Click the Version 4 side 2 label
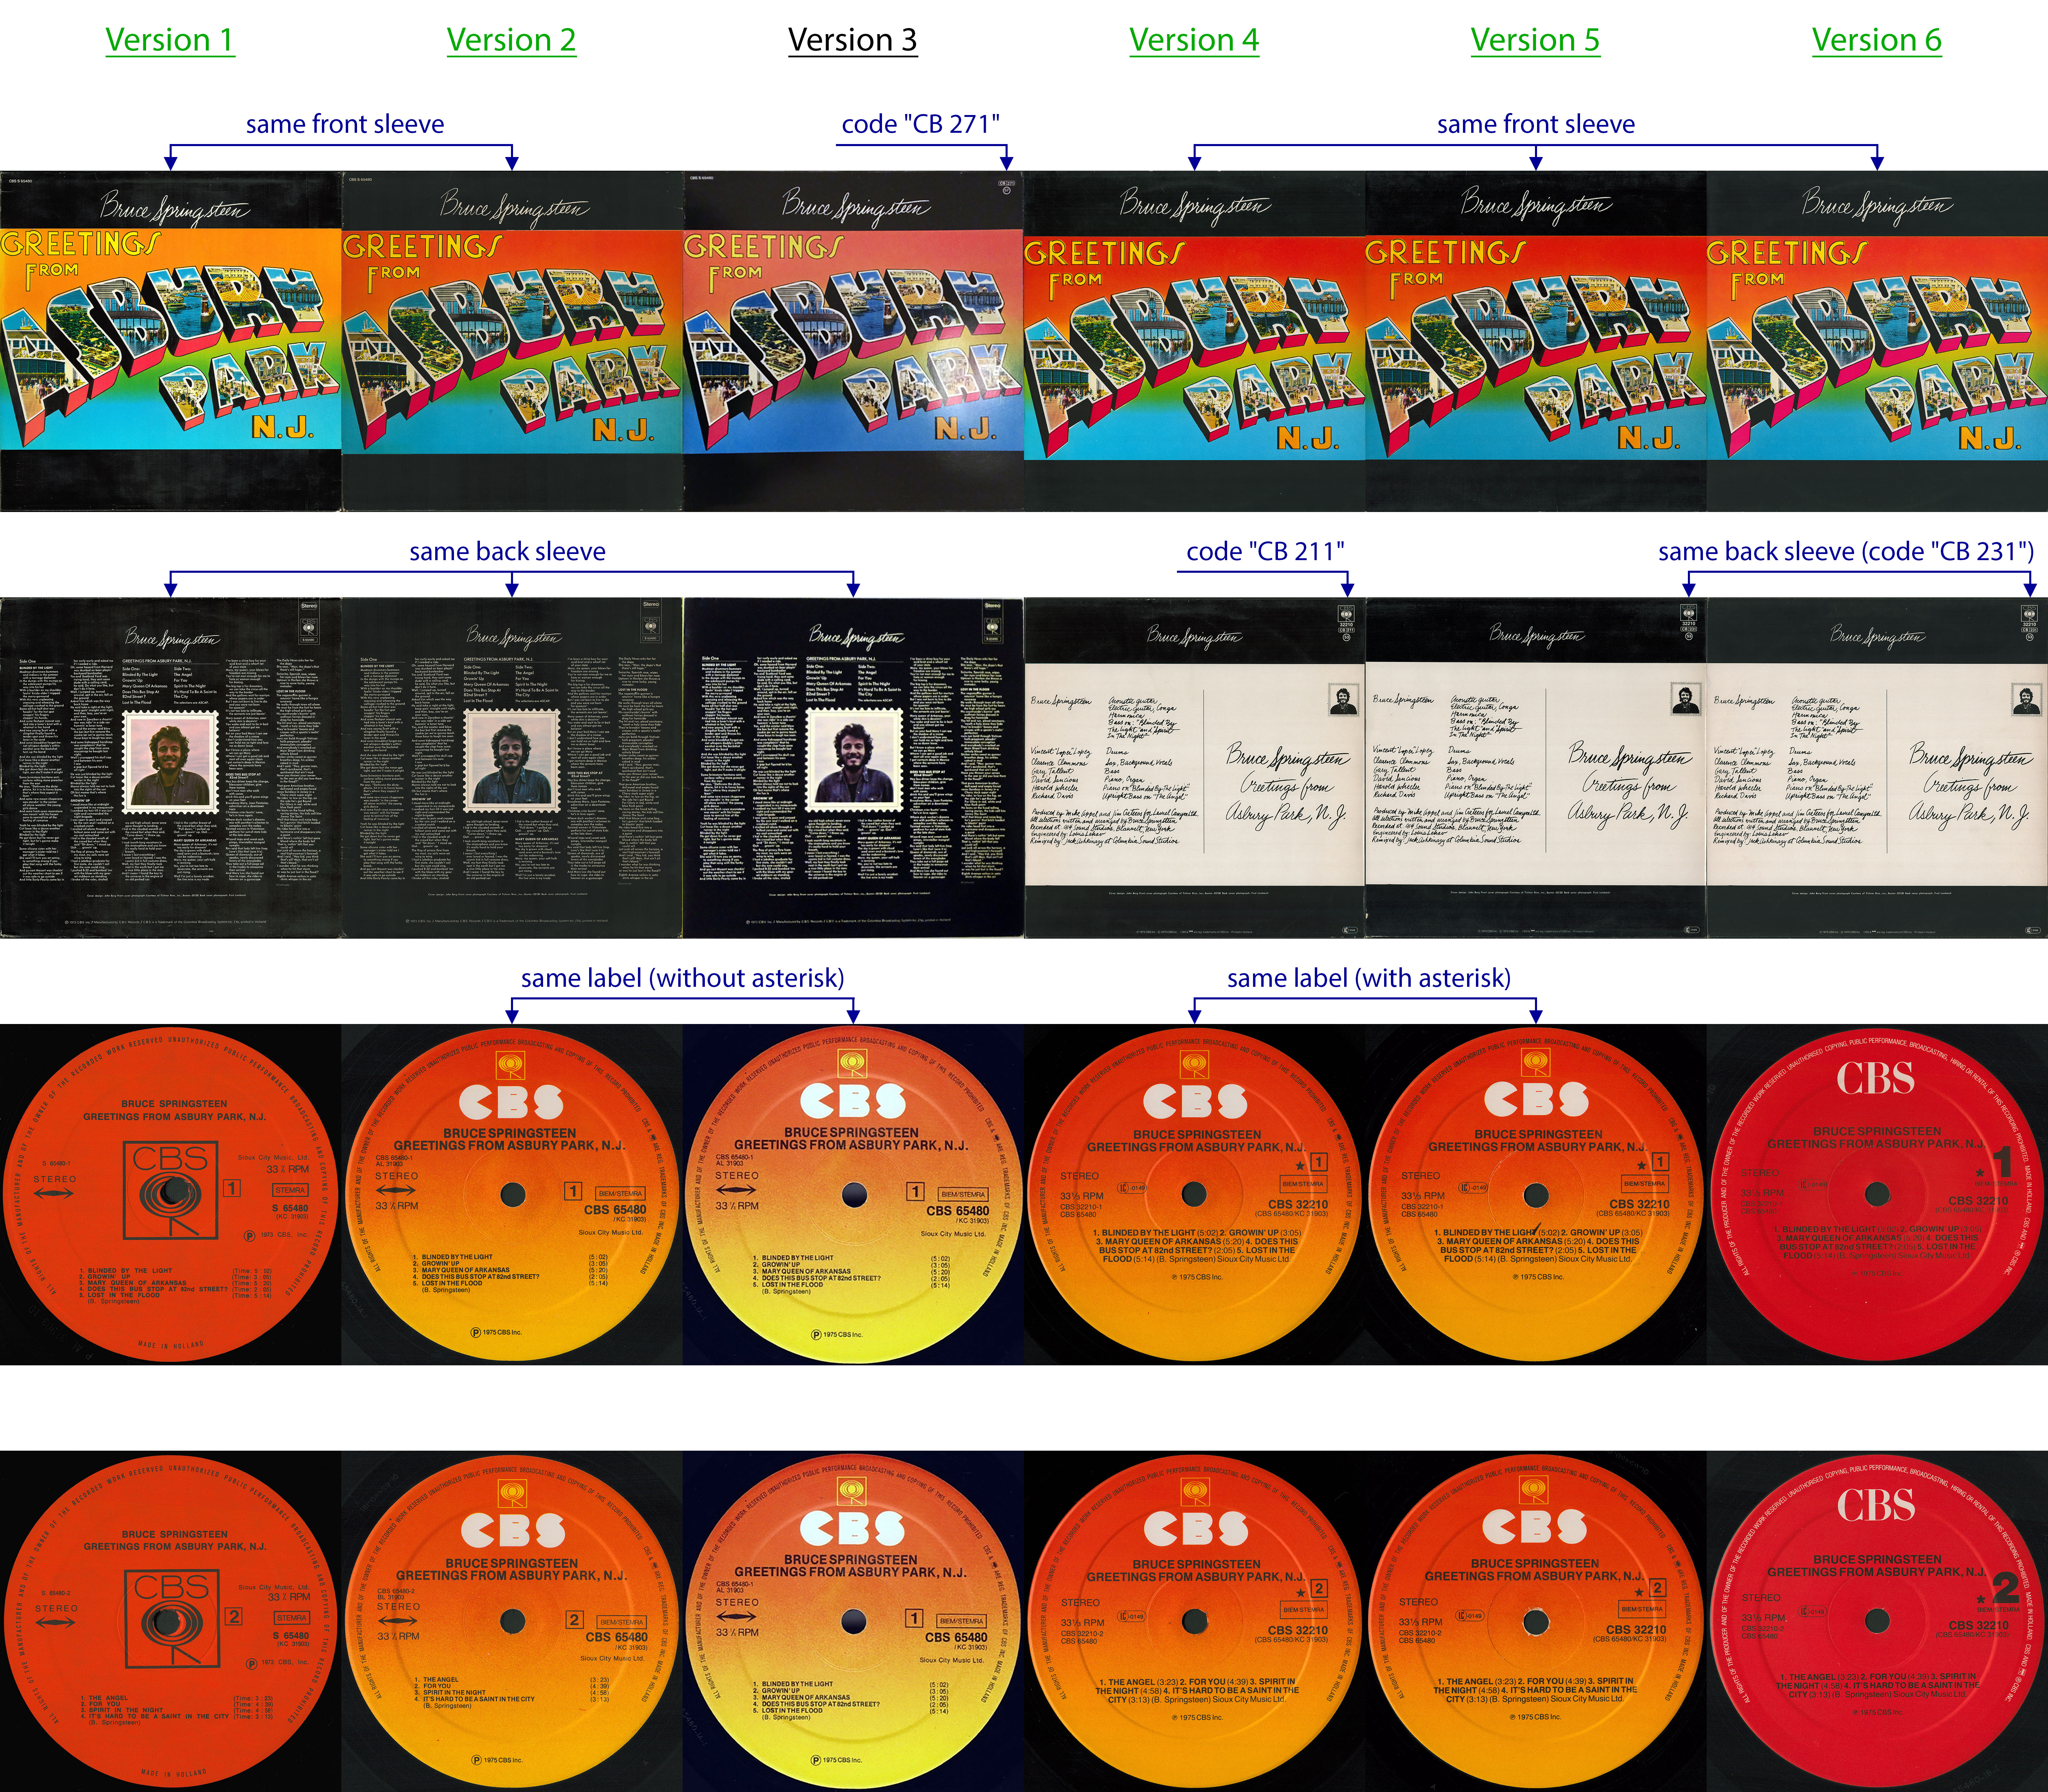Screen dimensions: 2048x1792 [1195, 1621]
